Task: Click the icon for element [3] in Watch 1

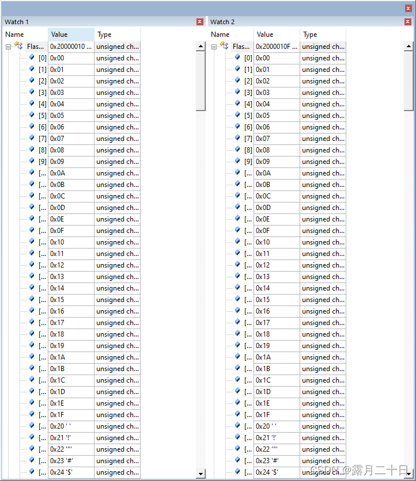Action: click(x=32, y=91)
